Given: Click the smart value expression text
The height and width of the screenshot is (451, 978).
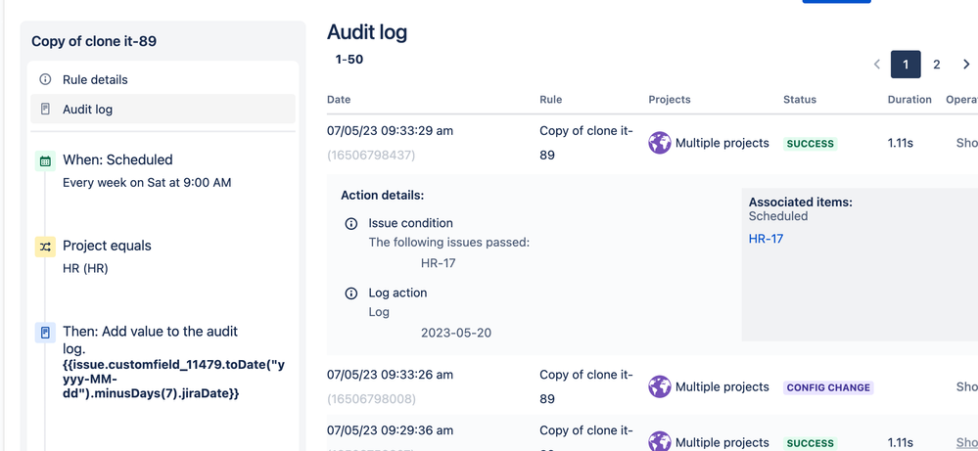Looking at the screenshot, I should tap(174, 380).
